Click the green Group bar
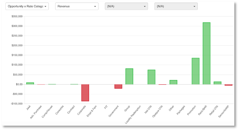The height and width of the screenshot is (130, 239). 129,76
